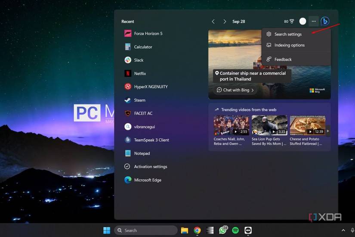Click the Microsoft Edge label

click(x=148, y=180)
